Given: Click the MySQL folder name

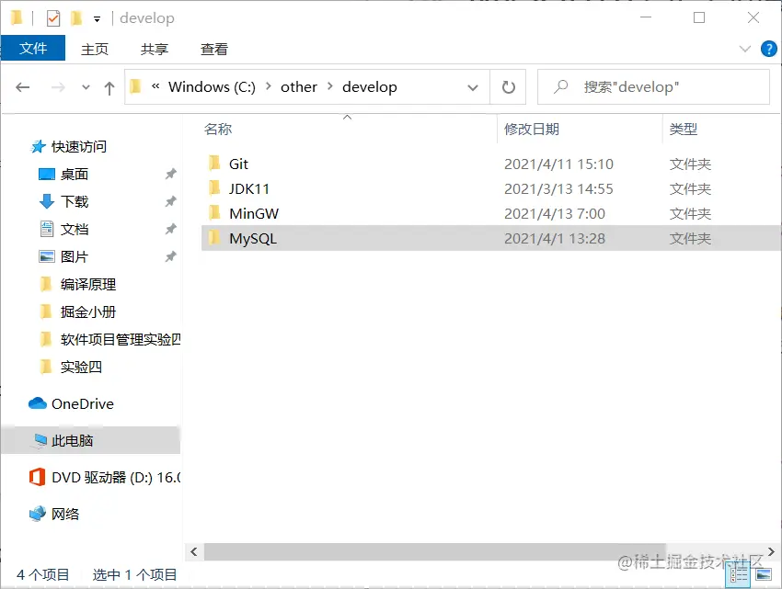Looking at the screenshot, I should tap(253, 239).
